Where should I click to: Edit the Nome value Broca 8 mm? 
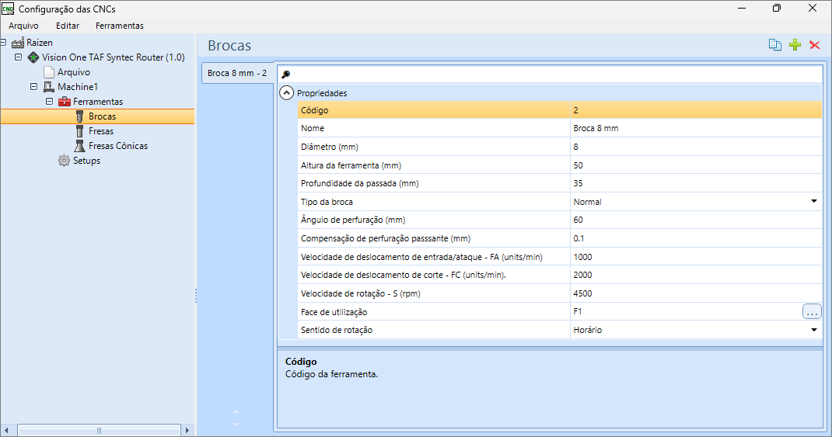(x=696, y=128)
